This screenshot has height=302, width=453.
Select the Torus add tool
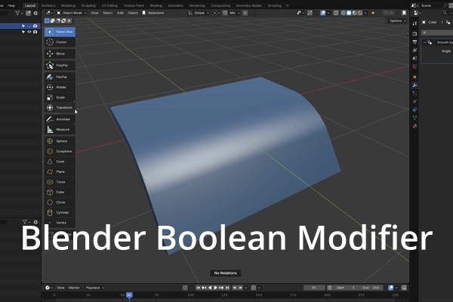(x=60, y=182)
